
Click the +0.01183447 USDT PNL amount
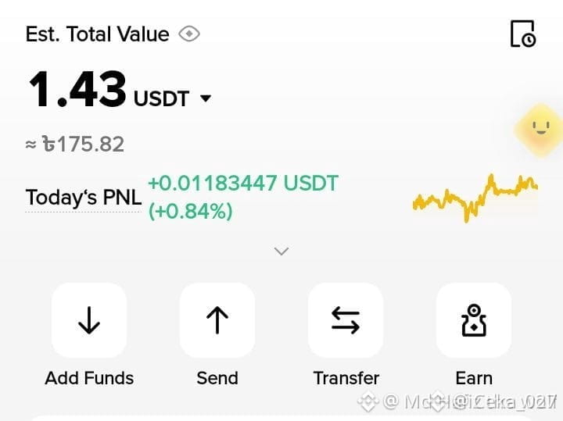(243, 183)
